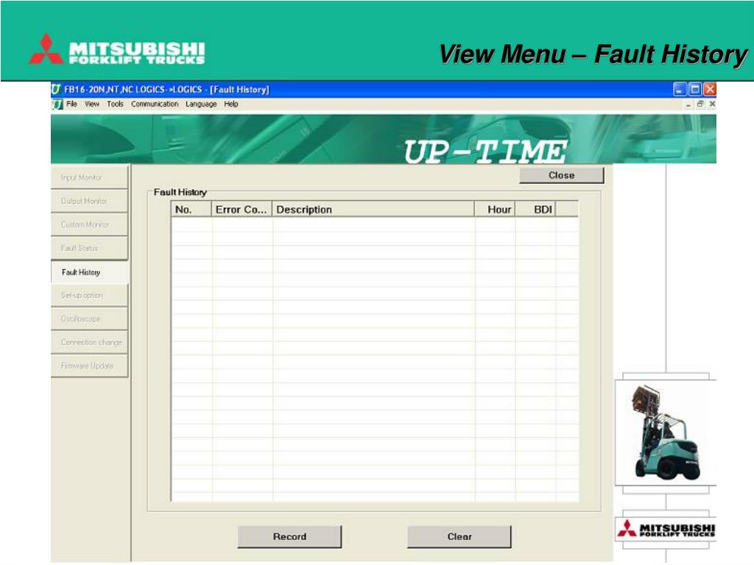Click the document icon in the menu bar
Screen dimensions: 754x565
pyautogui.click(x=57, y=104)
